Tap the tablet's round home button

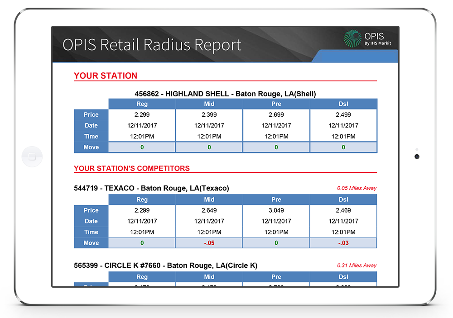pyautogui.click(x=32, y=157)
